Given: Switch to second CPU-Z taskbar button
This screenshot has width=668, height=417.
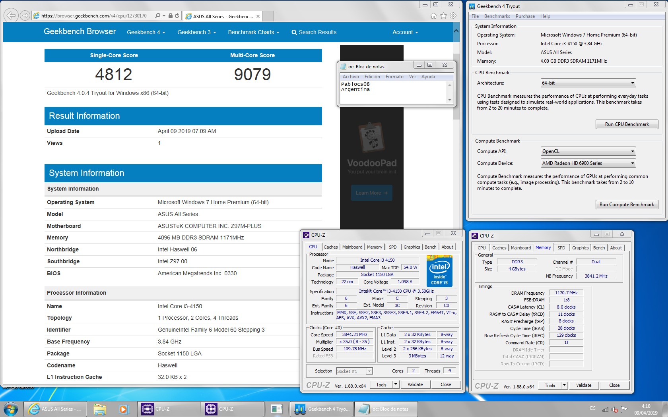Looking at the screenshot, I should 232,409.
